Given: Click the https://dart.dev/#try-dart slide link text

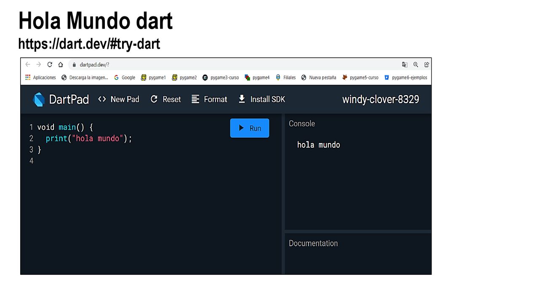Looking at the screenshot, I should 89,43.
